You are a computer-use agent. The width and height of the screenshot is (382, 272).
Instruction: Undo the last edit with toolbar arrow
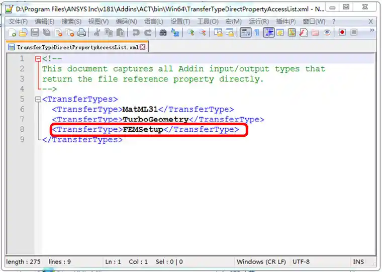click(136, 32)
